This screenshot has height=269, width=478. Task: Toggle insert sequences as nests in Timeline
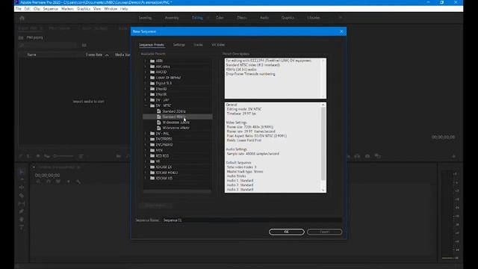tap(38, 182)
